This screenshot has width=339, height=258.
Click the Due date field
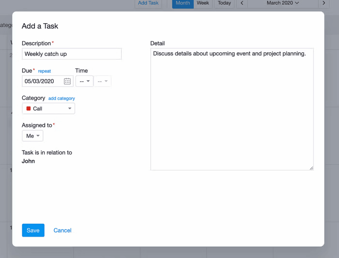tap(42, 81)
